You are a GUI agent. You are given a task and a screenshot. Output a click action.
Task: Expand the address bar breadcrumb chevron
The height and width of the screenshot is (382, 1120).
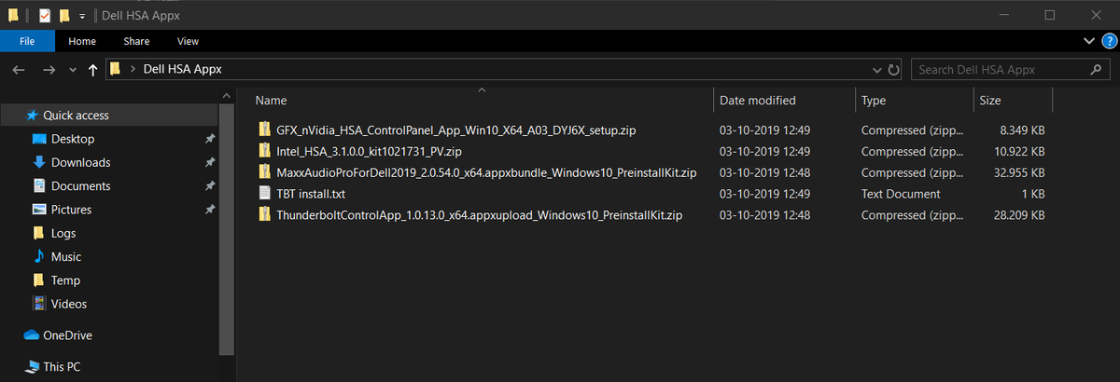[133, 70]
